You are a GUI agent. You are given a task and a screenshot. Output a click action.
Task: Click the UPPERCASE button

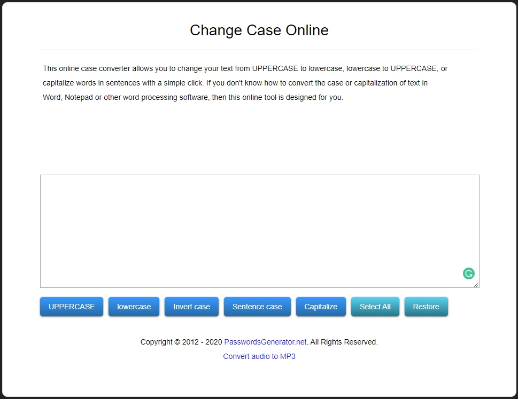(x=72, y=307)
